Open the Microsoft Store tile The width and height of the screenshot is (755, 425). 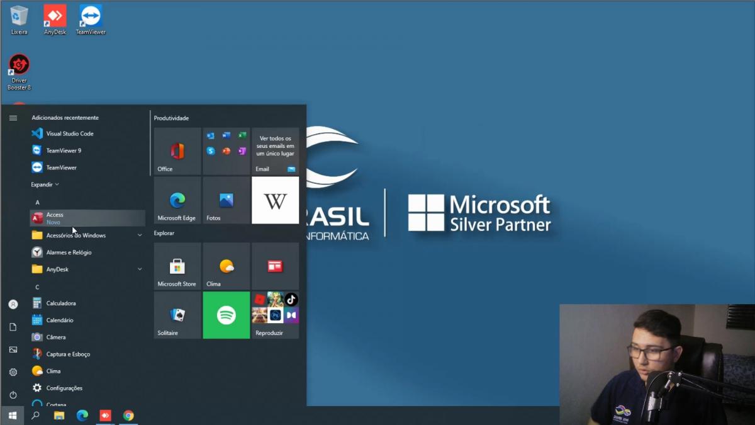[x=177, y=266]
